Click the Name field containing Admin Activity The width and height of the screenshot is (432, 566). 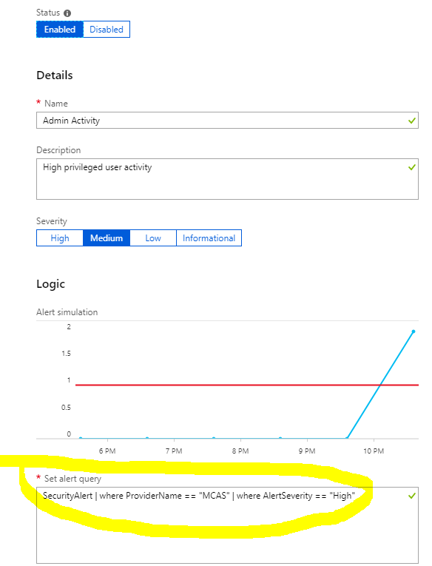[227, 120]
